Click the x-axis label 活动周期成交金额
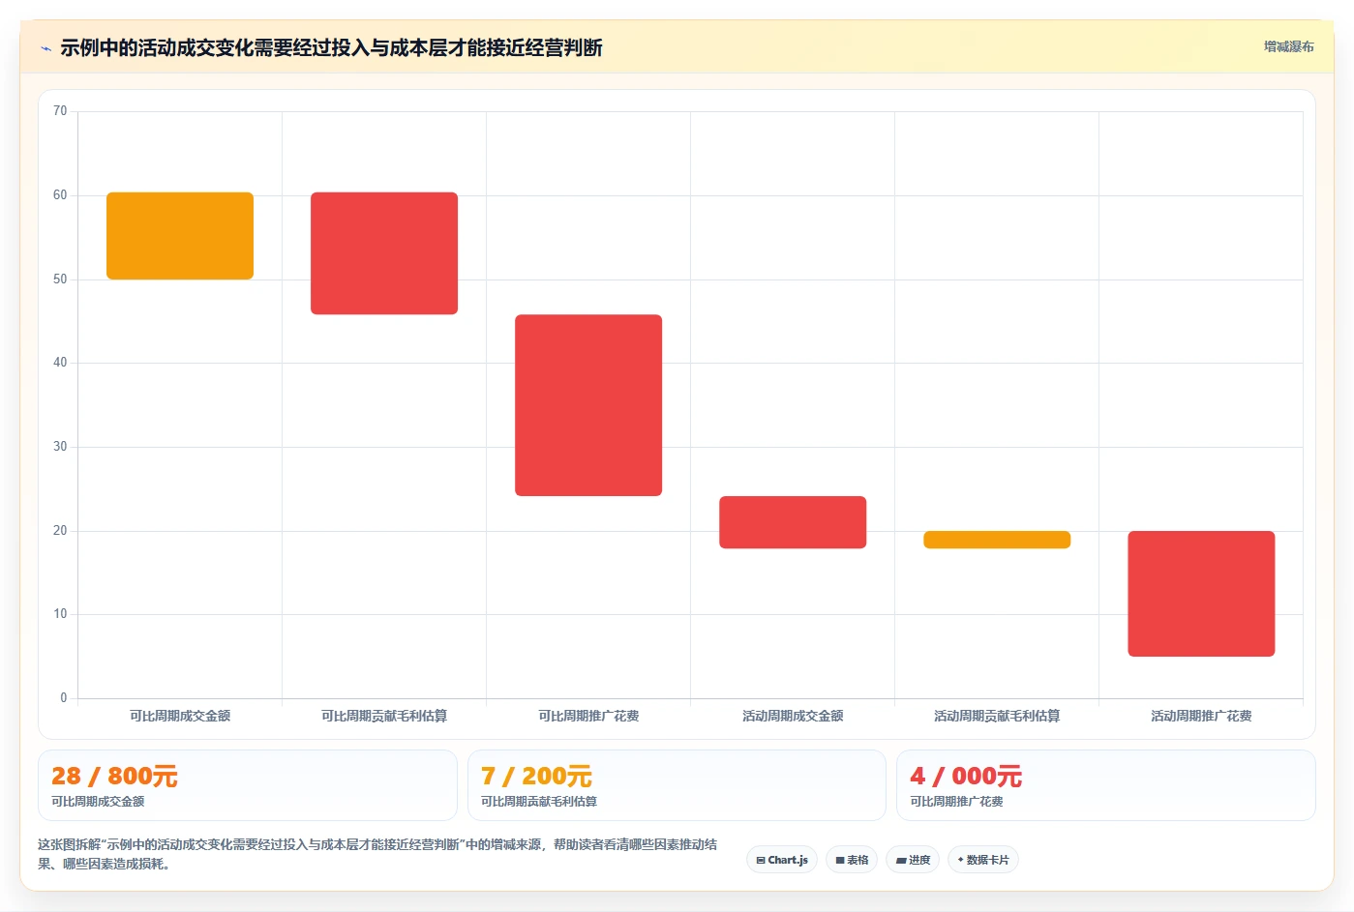Viewport: 1354px width, 912px height. 793,716
